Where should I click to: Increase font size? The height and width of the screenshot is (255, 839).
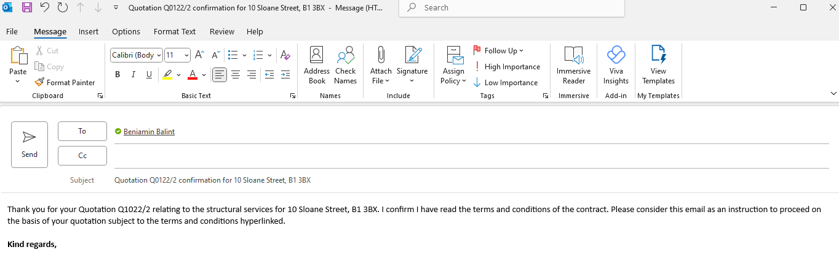click(x=199, y=55)
